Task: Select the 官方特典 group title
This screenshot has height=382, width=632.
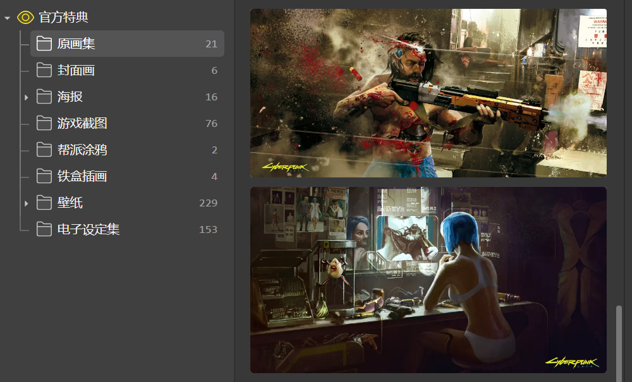Action: (x=63, y=17)
